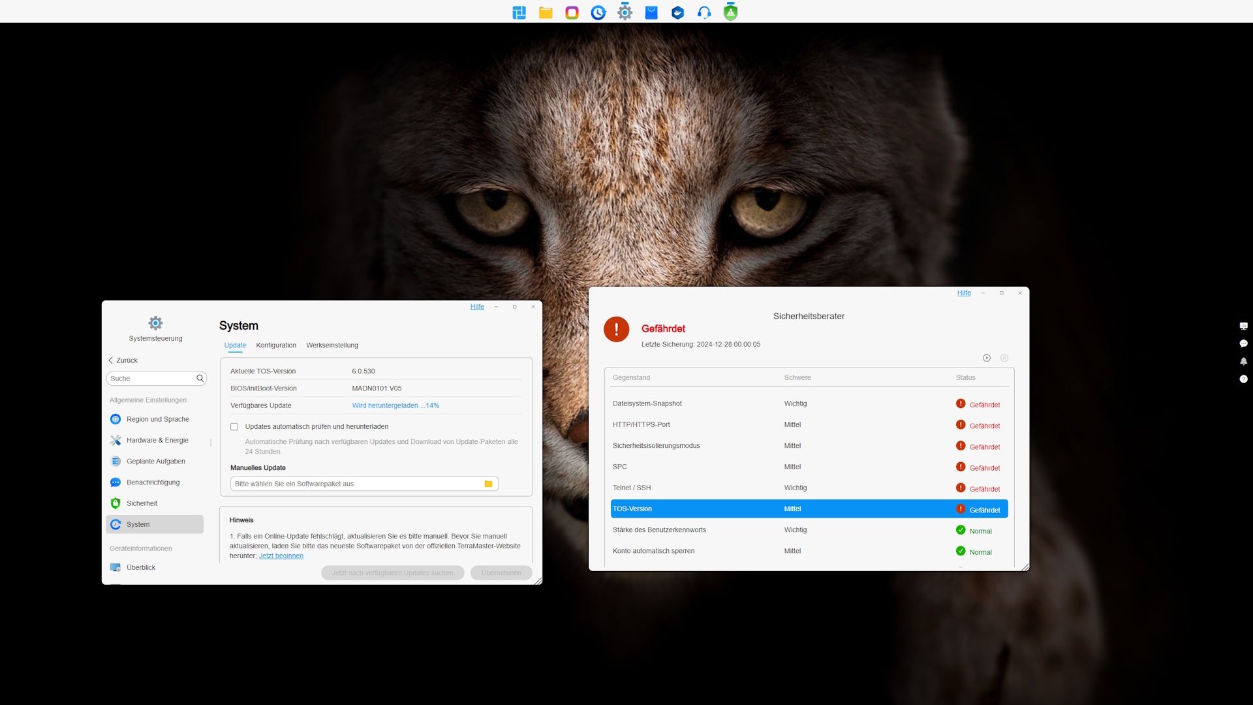This screenshot has height=705, width=1253.
Task: Enable automatic update check checkbox
Action: coord(234,426)
